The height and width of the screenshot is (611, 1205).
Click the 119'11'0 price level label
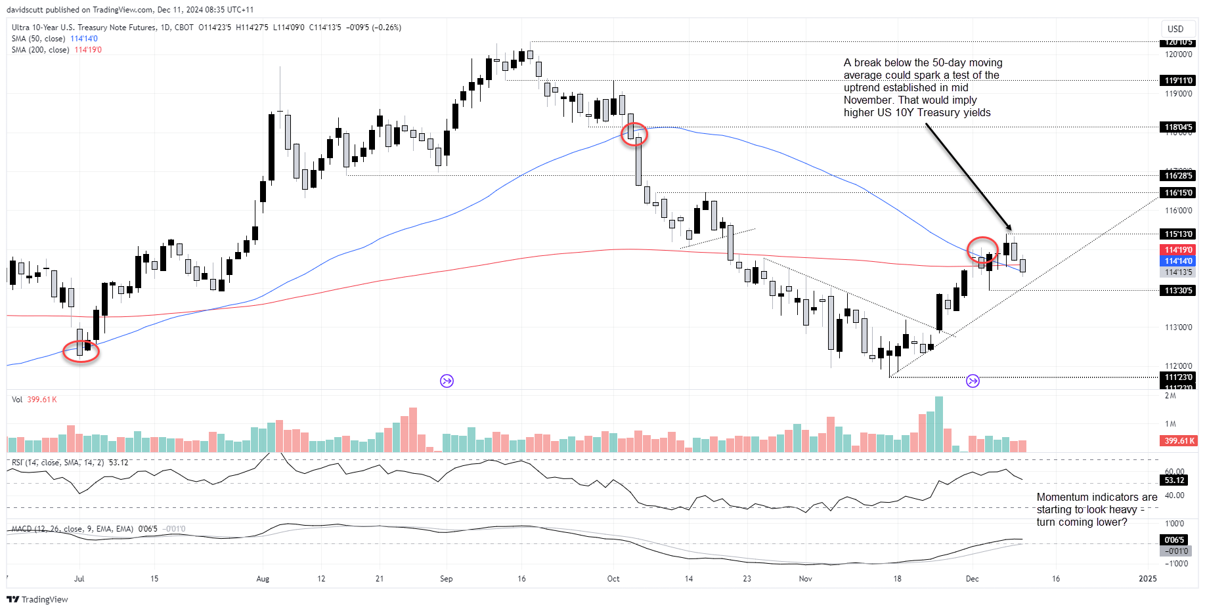(1178, 81)
